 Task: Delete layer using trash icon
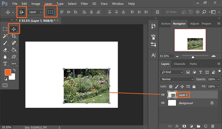pyautogui.click(x=213, y=126)
